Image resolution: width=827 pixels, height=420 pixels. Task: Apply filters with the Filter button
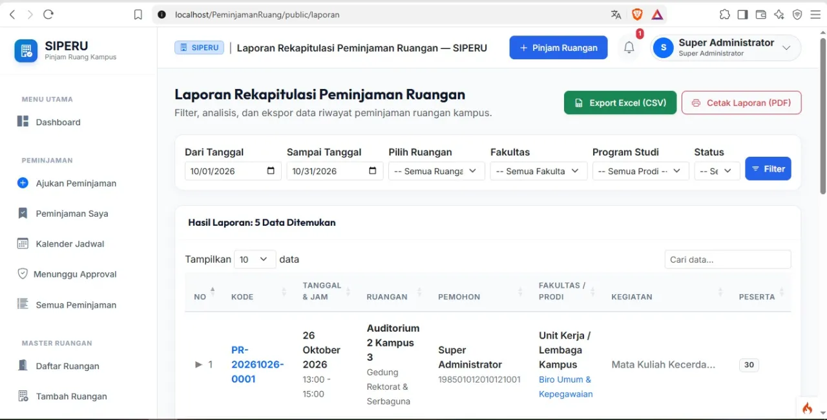(768, 168)
